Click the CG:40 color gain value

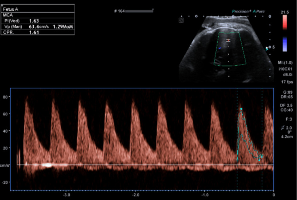tap(287, 110)
